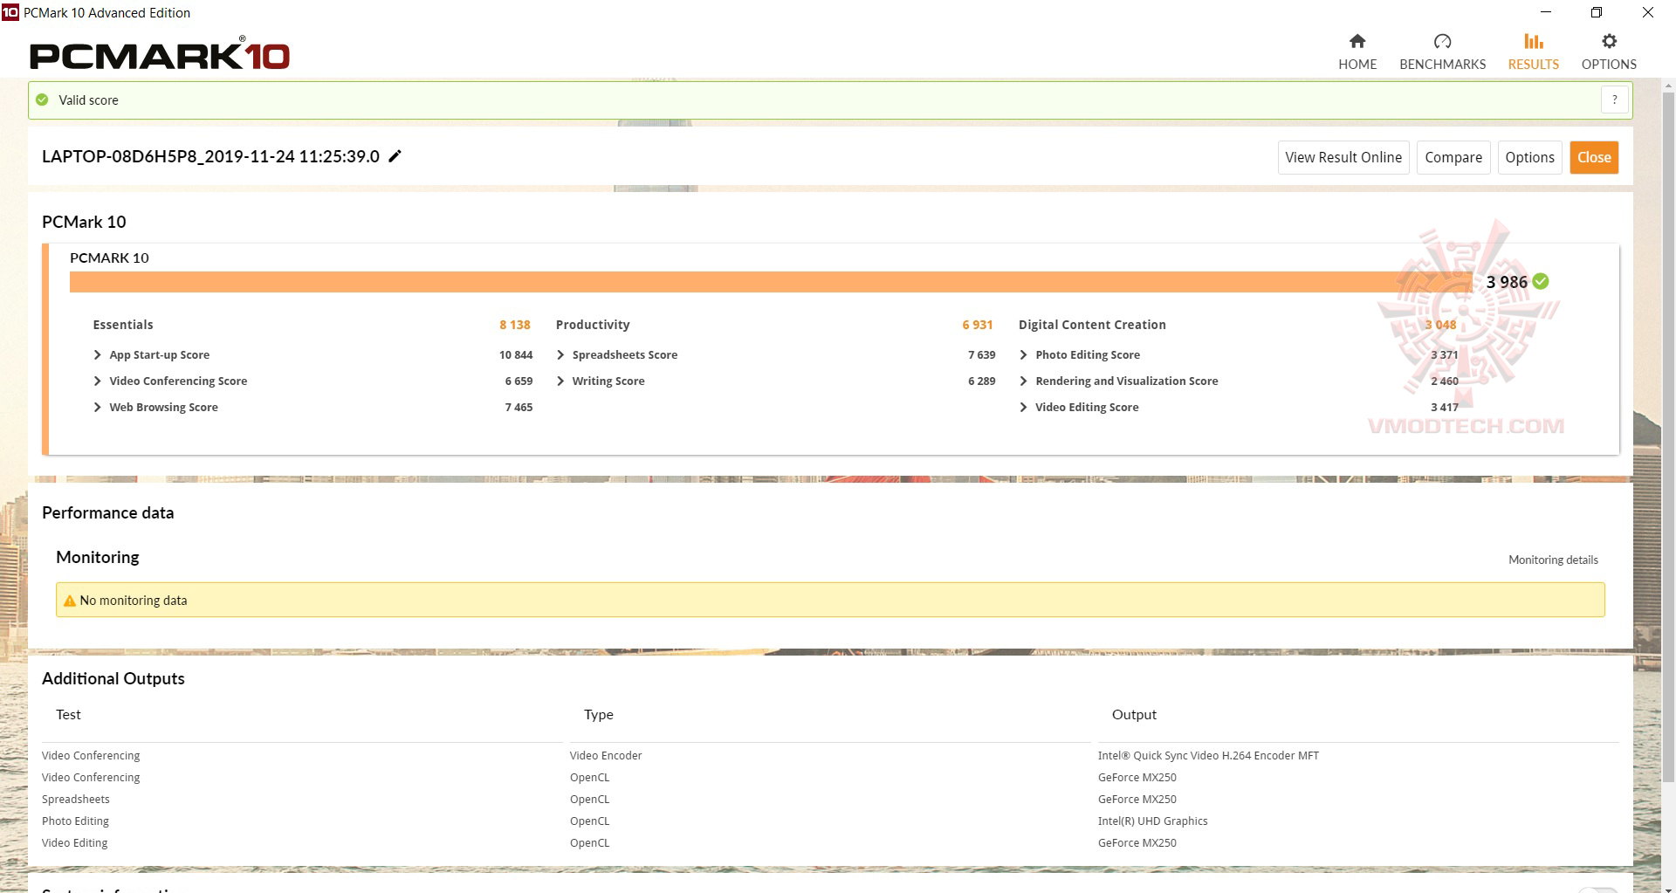Click the Digital Content Creation heading
The height and width of the screenshot is (893, 1676).
1092,325
